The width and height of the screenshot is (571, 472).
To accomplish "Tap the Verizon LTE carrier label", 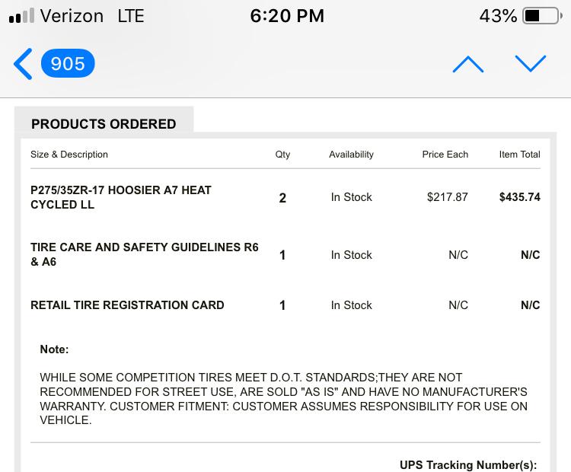I will [x=92, y=16].
